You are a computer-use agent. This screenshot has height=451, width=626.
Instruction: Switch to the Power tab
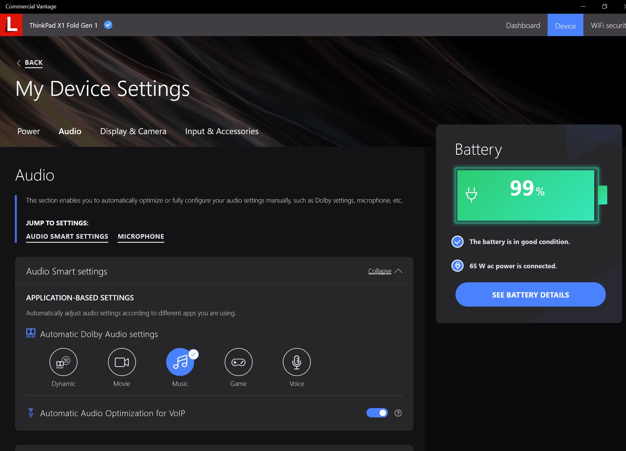tap(29, 131)
